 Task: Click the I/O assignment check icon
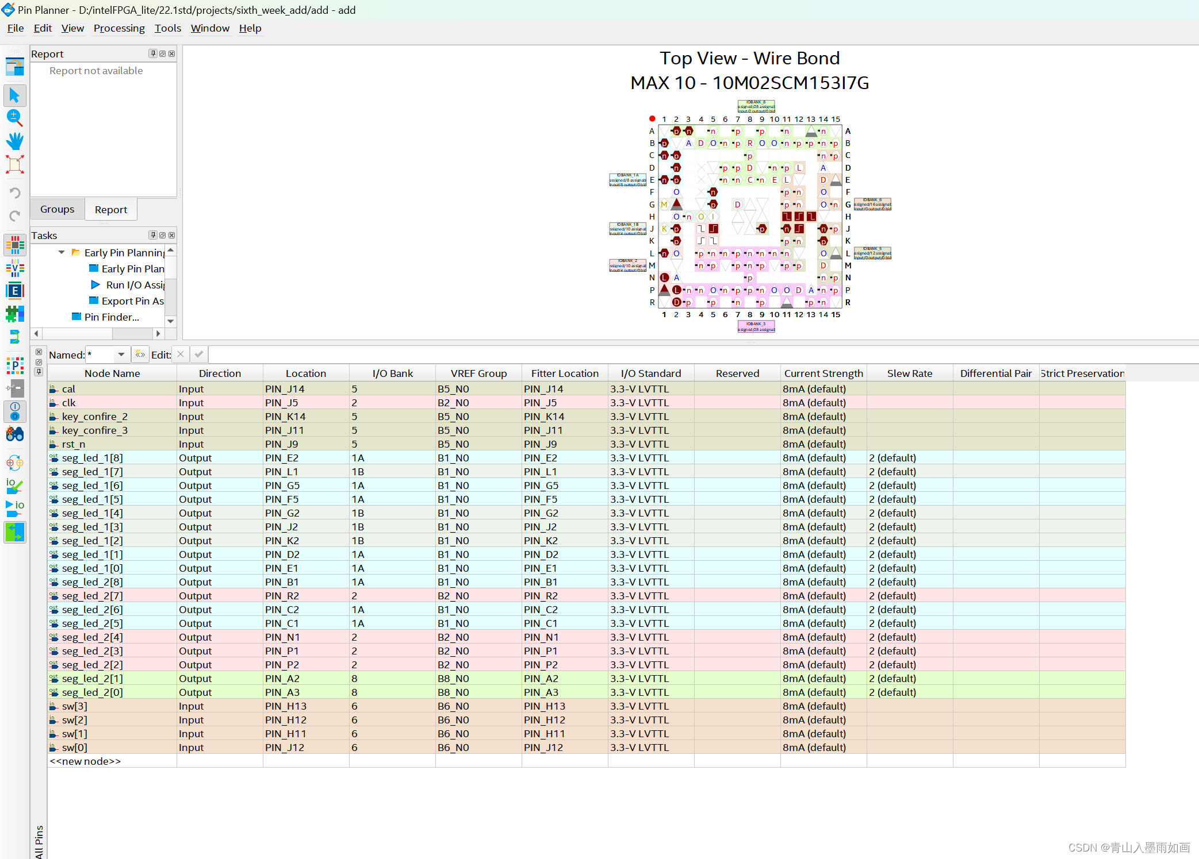coord(15,486)
